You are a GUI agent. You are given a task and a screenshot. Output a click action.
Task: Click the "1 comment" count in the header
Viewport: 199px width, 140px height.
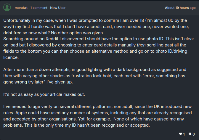[39, 8]
